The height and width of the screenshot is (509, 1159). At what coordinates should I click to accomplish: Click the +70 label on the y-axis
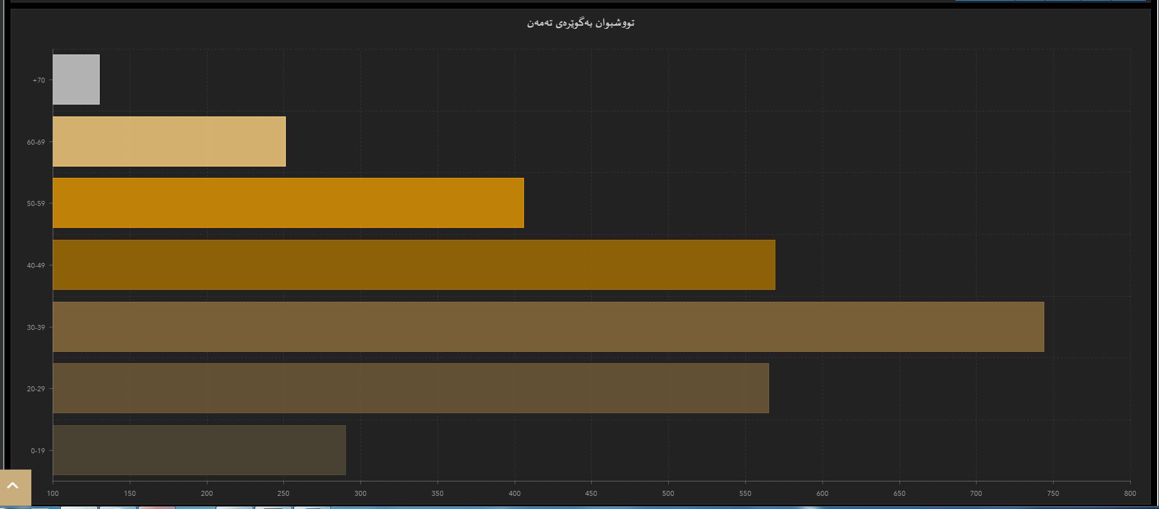click(39, 80)
